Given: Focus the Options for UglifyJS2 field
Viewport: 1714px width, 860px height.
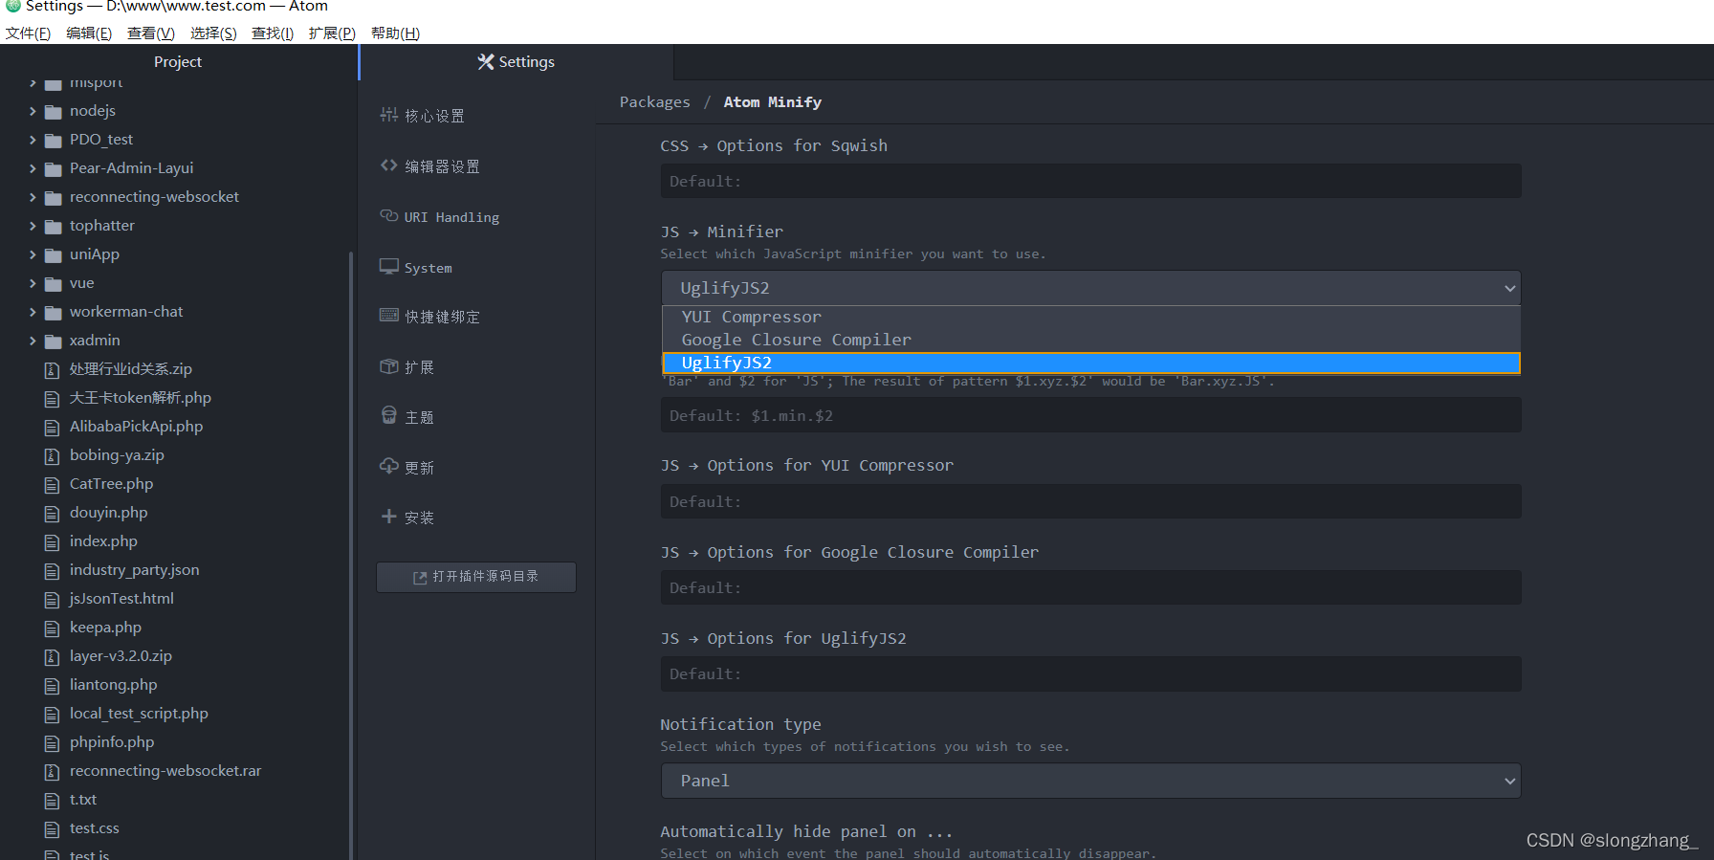Looking at the screenshot, I should click(1090, 673).
